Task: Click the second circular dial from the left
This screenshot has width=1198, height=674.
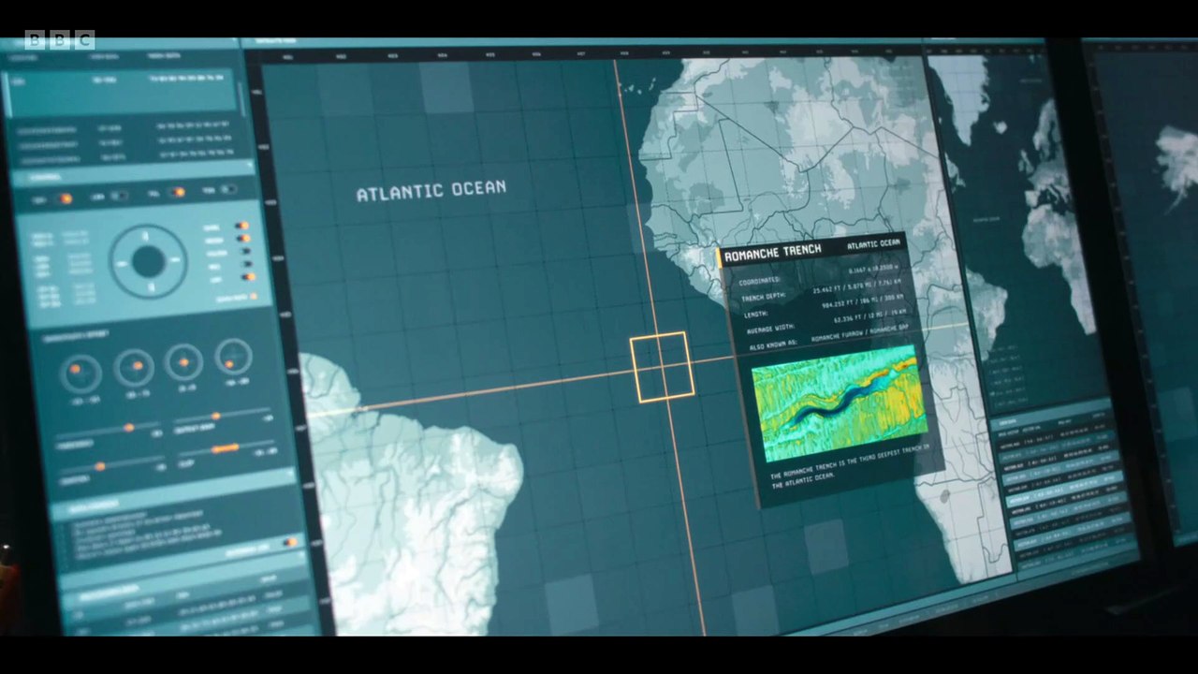Action: click(x=134, y=368)
